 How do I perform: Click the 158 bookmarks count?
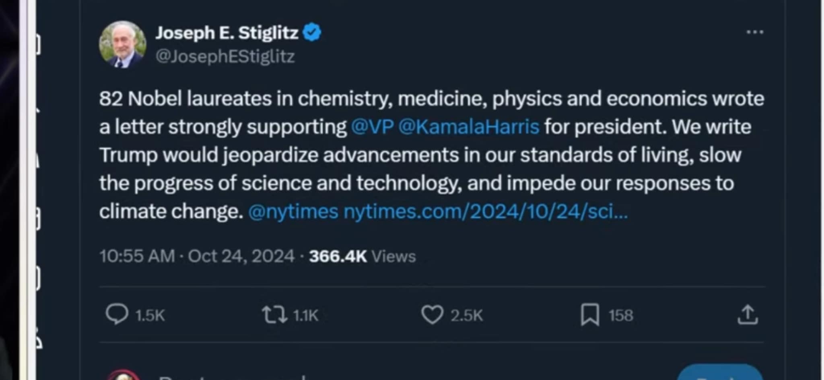click(x=621, y=315)
